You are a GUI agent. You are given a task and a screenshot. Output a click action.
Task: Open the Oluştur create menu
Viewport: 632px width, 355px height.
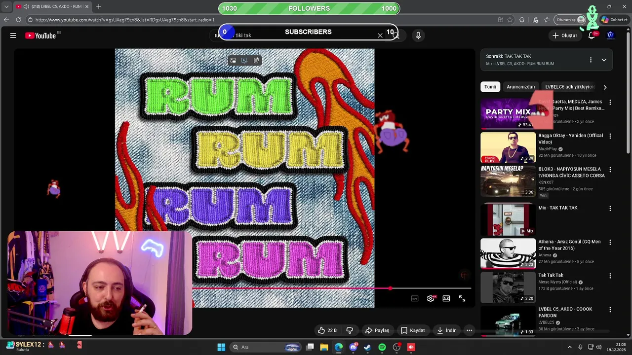pos(564,35)
